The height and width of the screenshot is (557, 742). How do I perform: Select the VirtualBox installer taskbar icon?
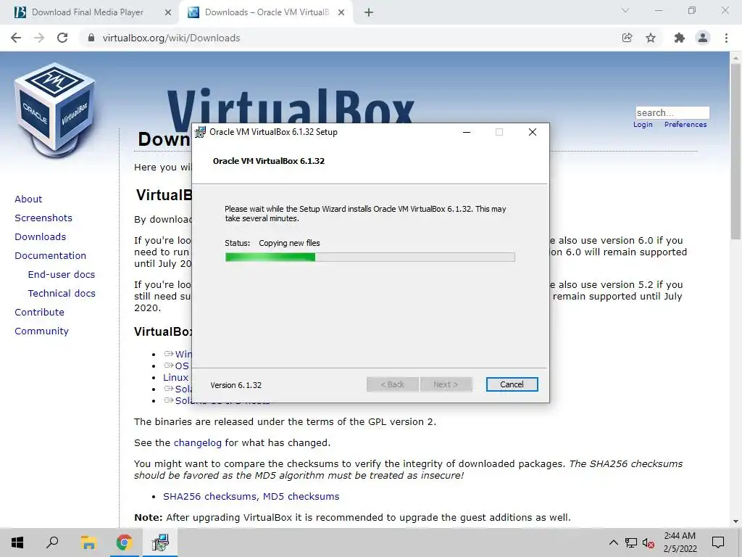[160, 542]
